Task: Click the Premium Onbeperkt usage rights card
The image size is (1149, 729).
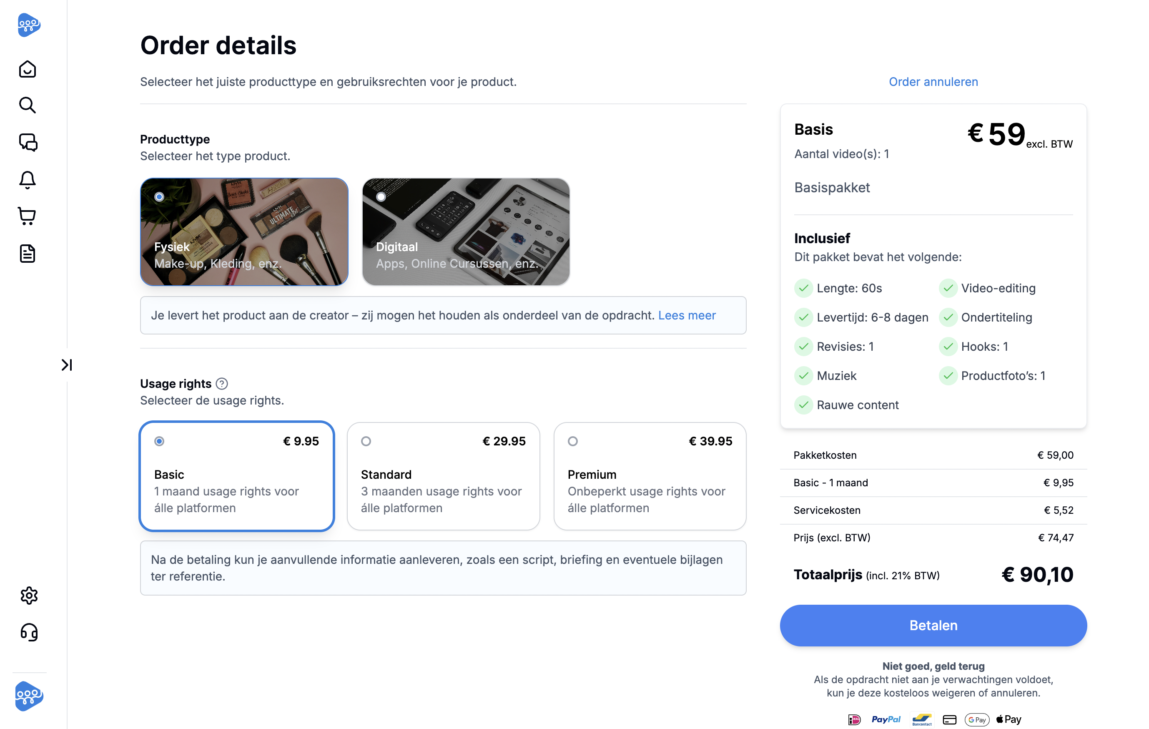Action: coord(650,476)
